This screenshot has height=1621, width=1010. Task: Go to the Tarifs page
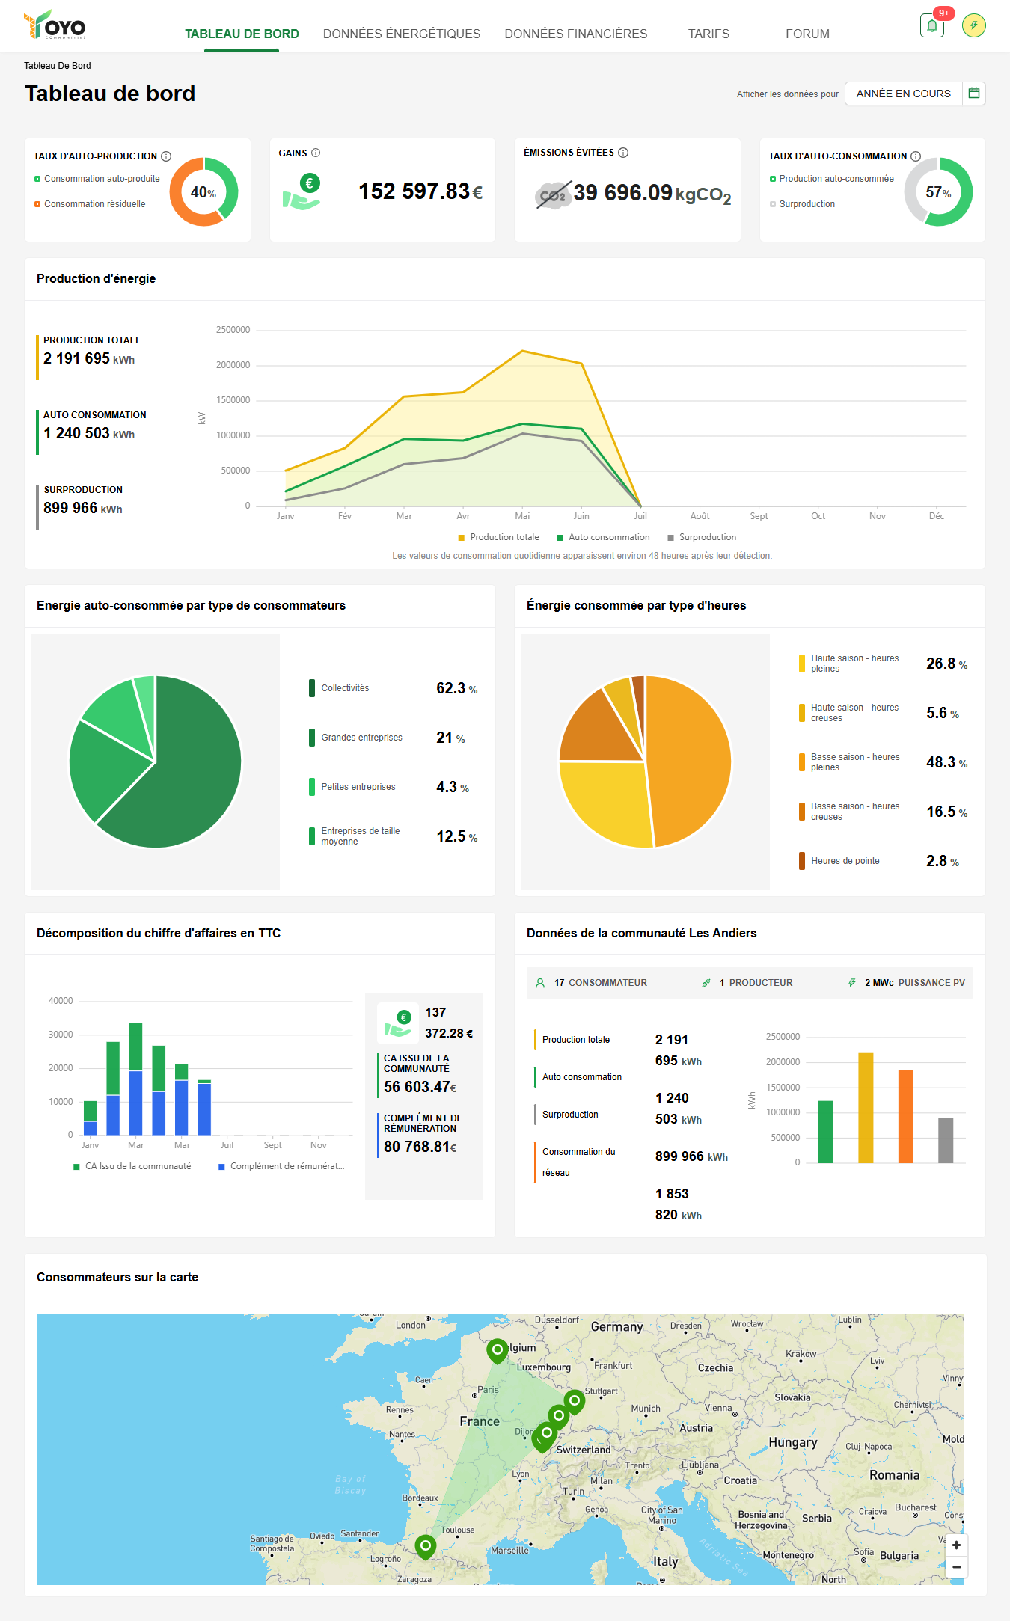click(x=708, y=34)
